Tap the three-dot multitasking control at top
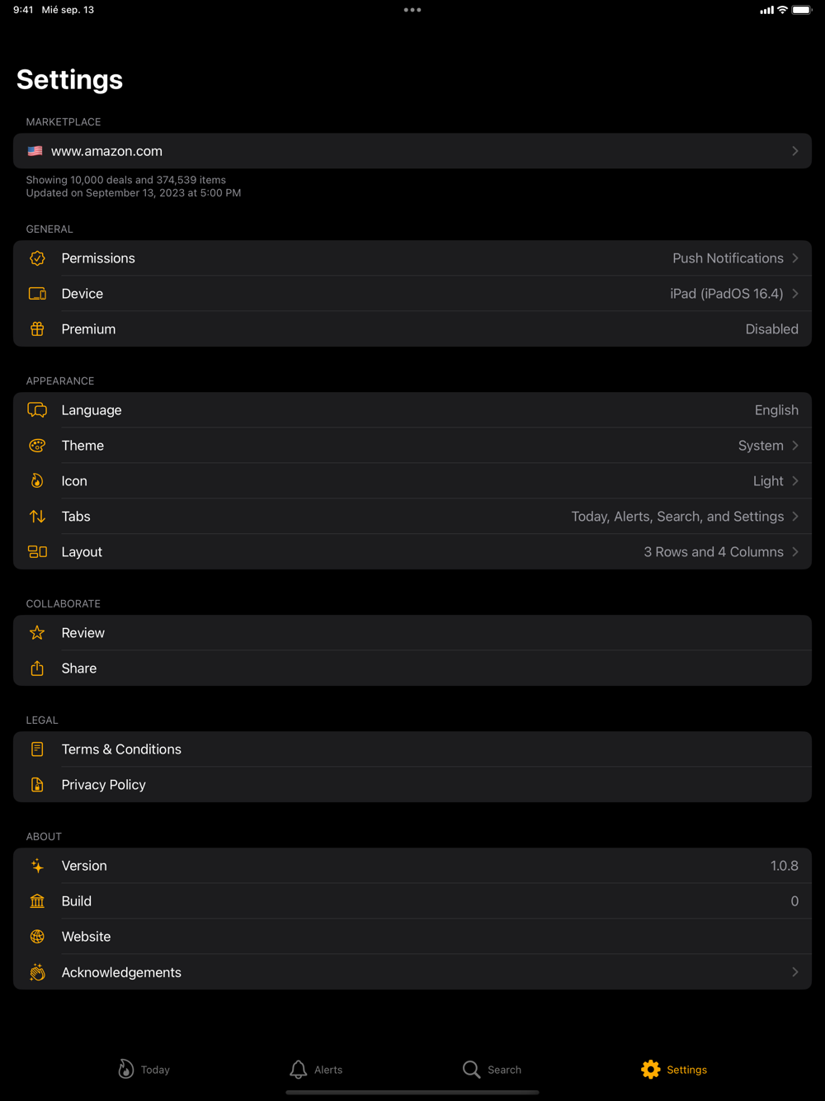Image resolution: width=825 pixels, height=1101 pixels. (x=412, y=10)
